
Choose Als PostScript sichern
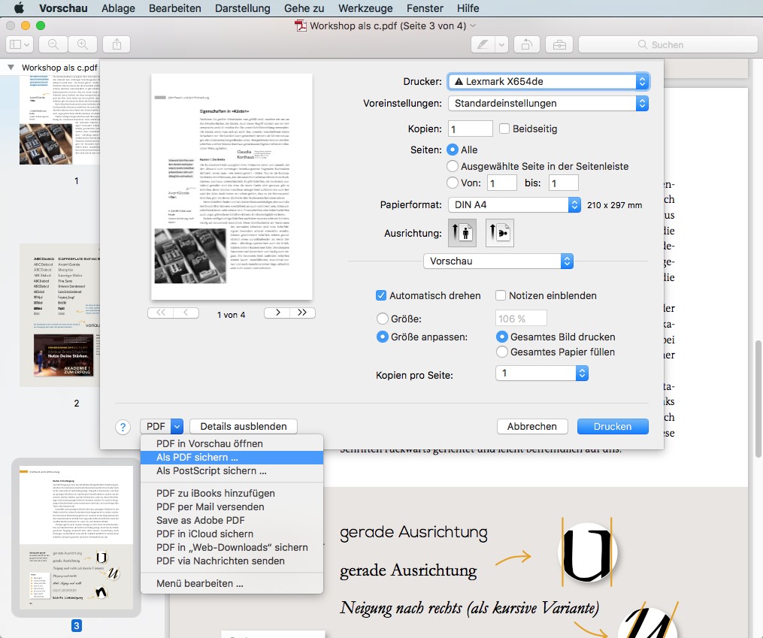click(x=232, y=470)
